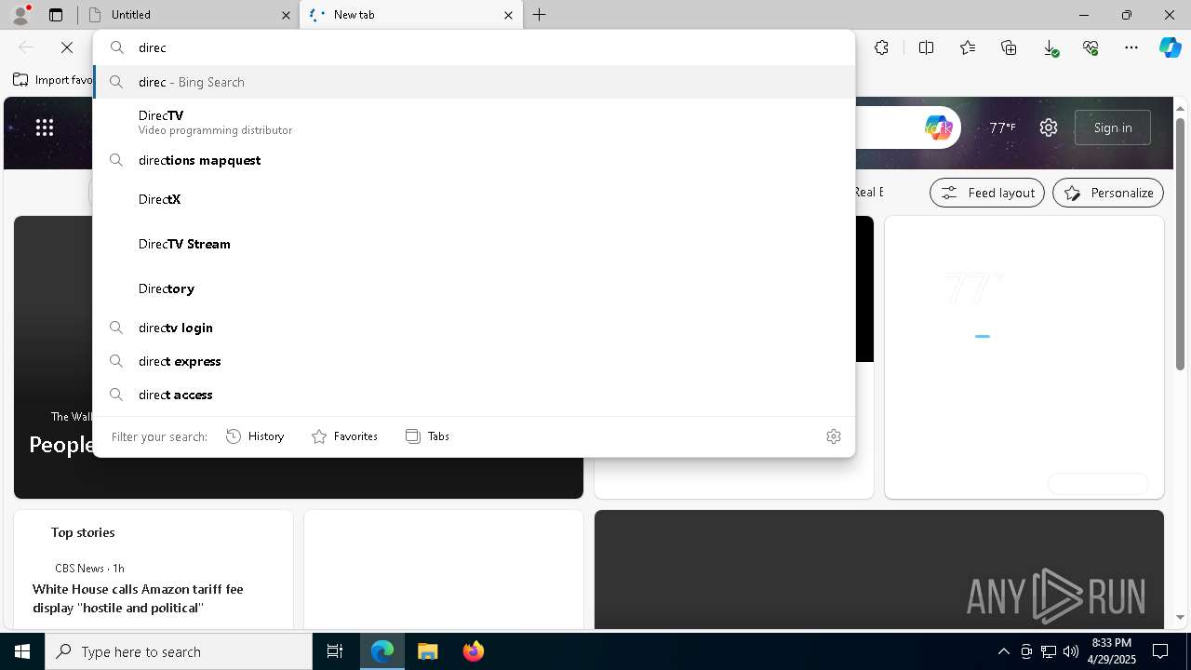
Task: Click the Sign in button
Action: pos(1113,127)
